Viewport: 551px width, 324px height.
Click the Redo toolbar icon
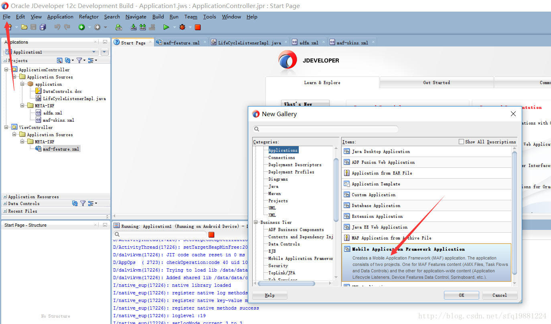coord(67,27)
